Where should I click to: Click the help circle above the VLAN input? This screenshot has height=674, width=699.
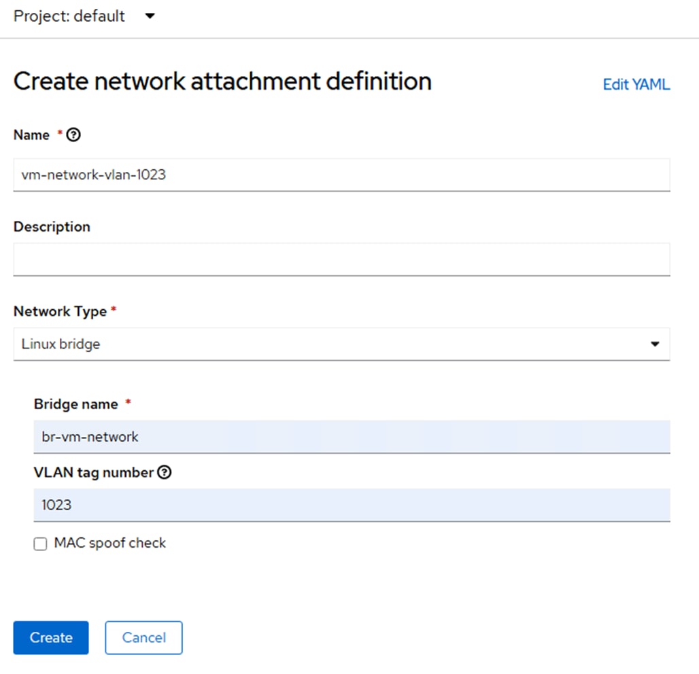(x=163, y=472)
